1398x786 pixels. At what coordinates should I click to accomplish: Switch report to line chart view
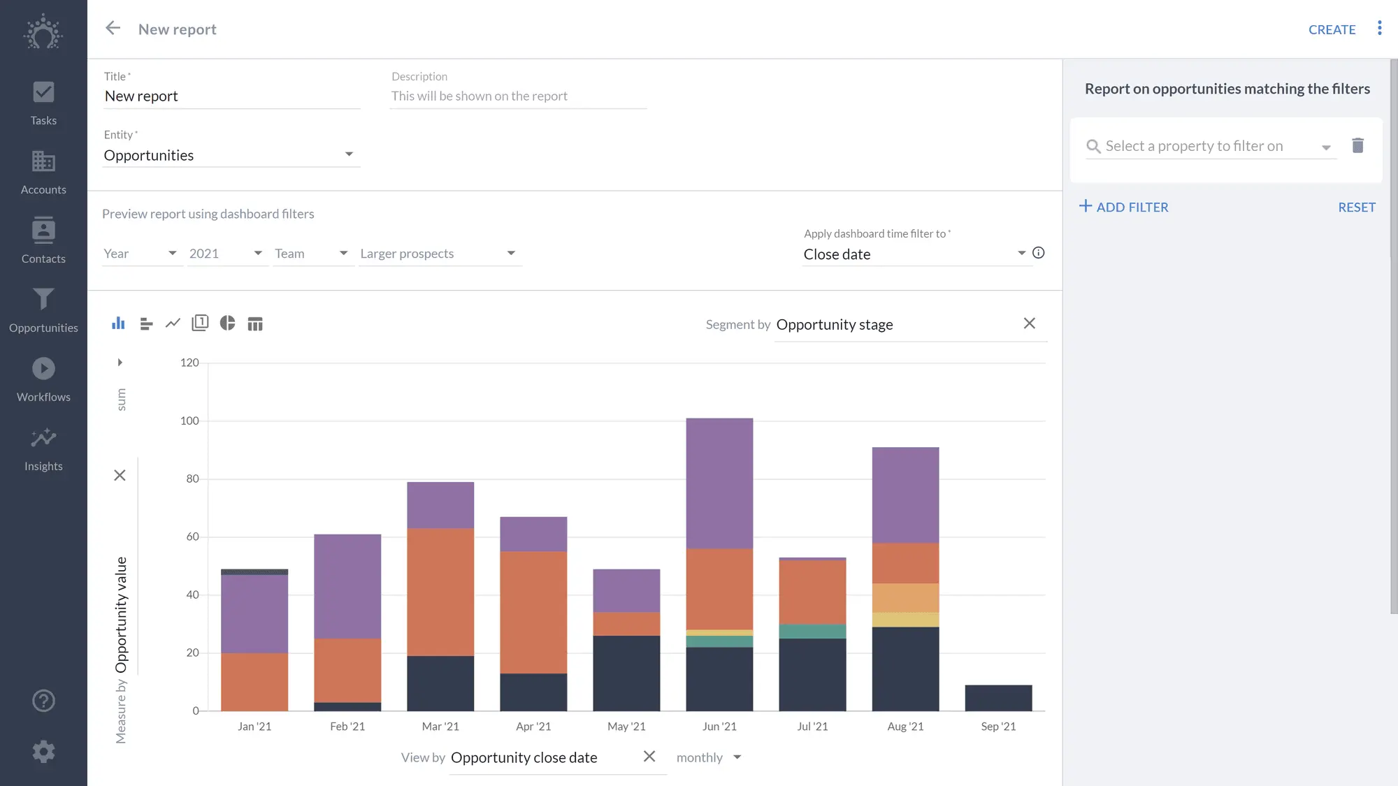(x=173, y=323)
